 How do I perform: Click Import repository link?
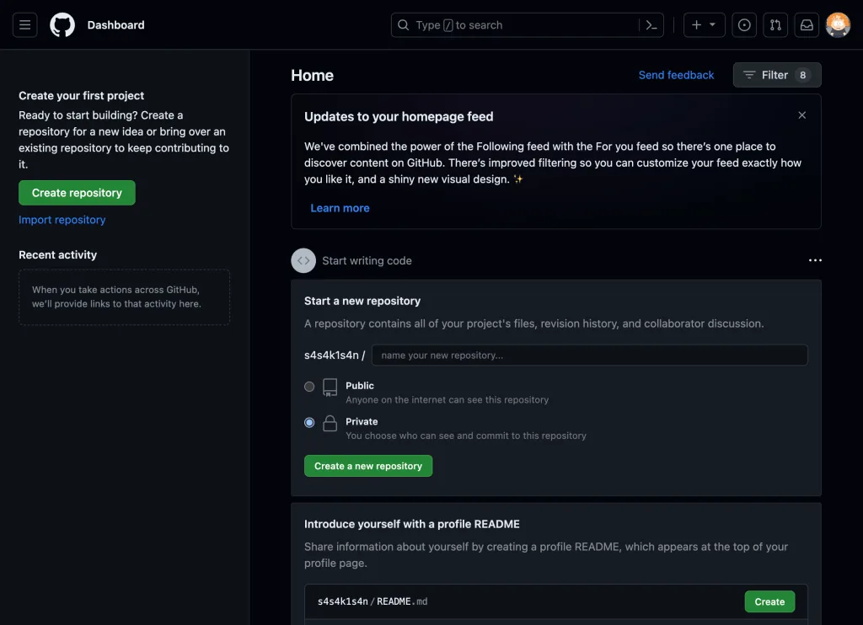(x=62, y=220)
